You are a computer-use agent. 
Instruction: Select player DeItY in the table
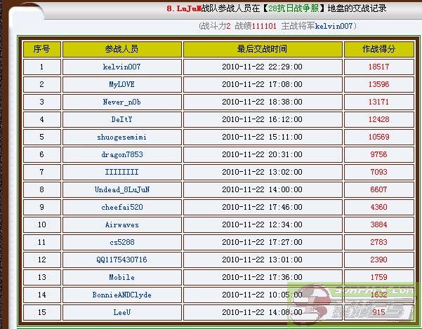[x=121, y=119]
